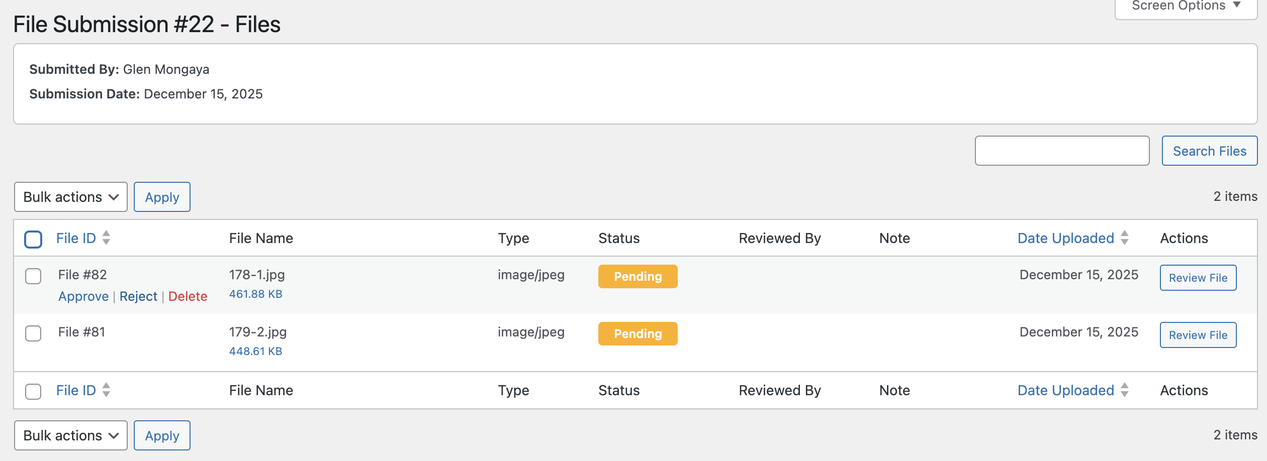The height and width of the screenshot is (461, 1267).
Task: Toggle the select-all checkbox in table header
Action: [x=33, y=239]
